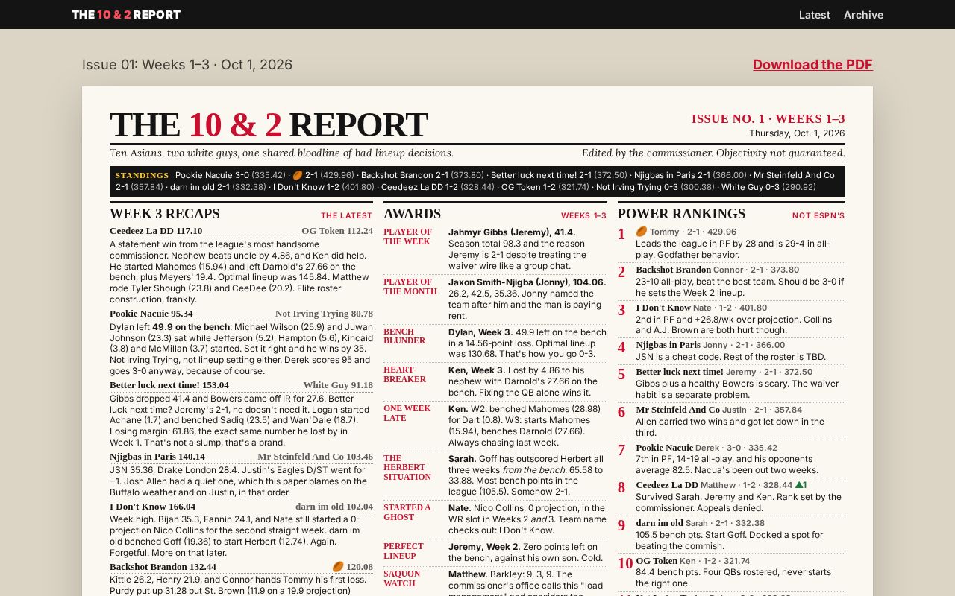This screenshot has width=955, height=596.
Task: Click the 'PLAYER OF THE WEEK' award label
Action: pos(407,237)
